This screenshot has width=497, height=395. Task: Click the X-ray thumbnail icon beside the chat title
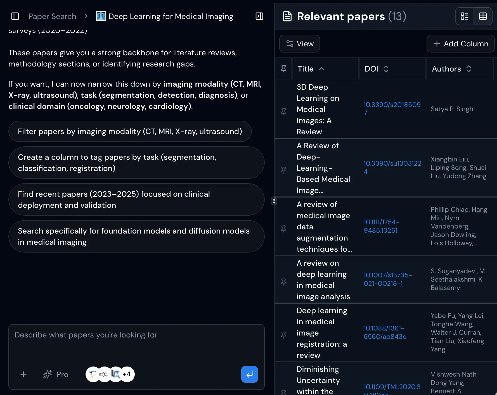click(101, 16)
